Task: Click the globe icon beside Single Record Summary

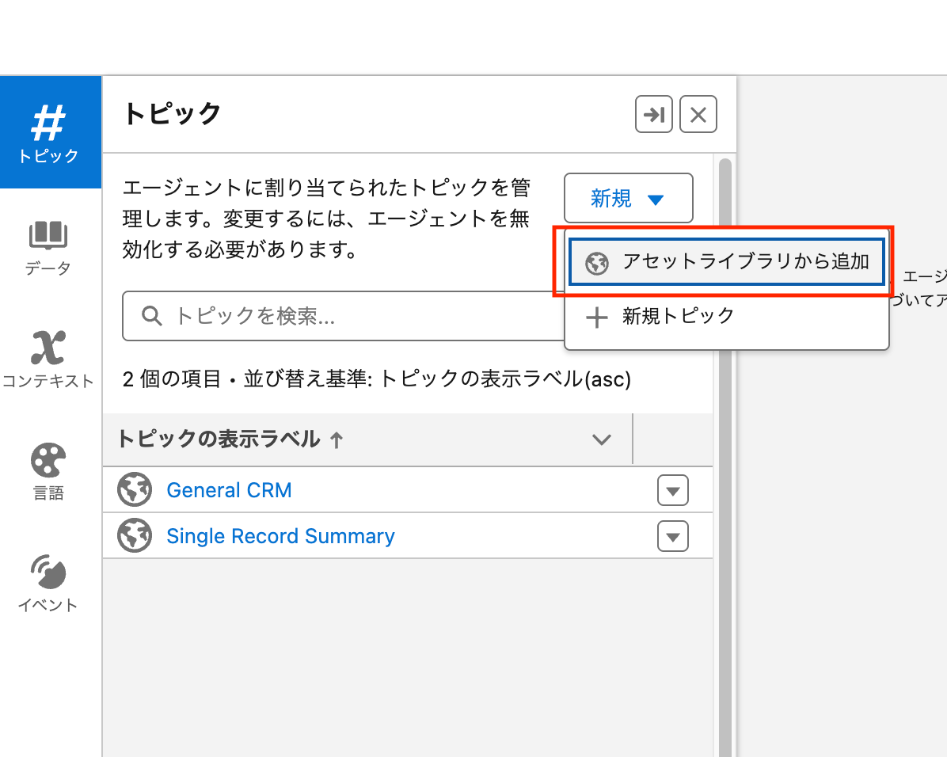Action: click(x=135, y=536)
